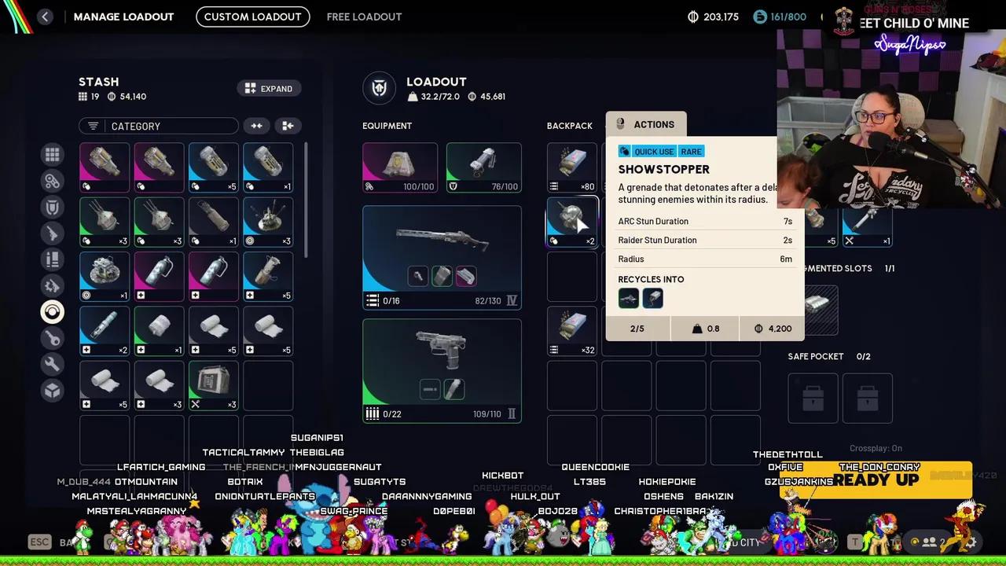
Task: Click the loadout value 45,681
Action: tap(486, 97)
